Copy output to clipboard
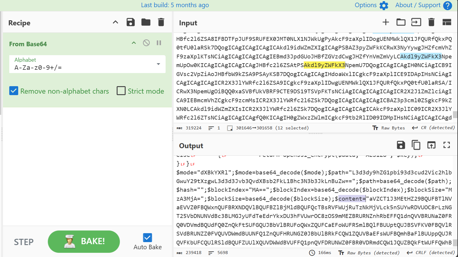This screenshot has width=458, height=257. click(416, 145)
